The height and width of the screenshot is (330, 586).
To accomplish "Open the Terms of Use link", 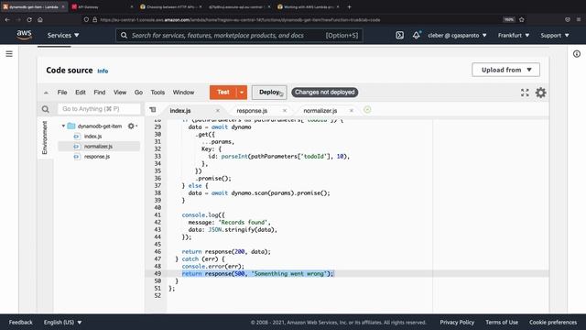I will (x=502, y=322).
